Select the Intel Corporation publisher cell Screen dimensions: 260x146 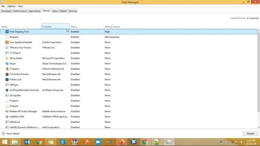(51, 127)
